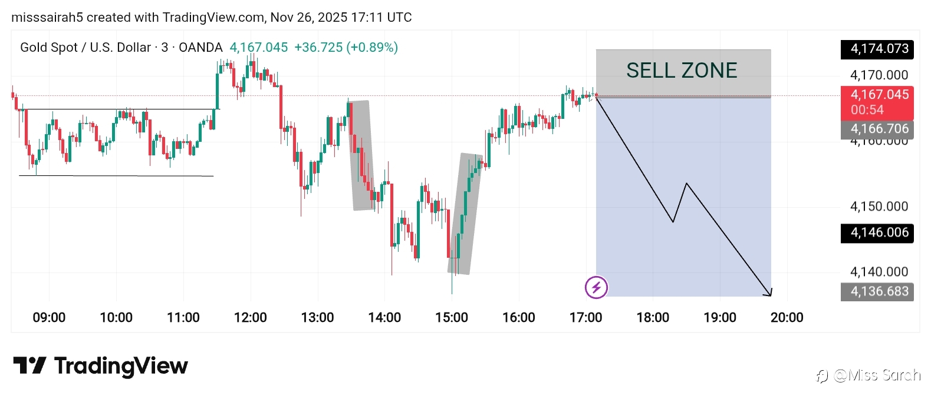Click the misssairah5 created-with header text
This screenshot has width=931, height=399.
click(x=211, y=18)
